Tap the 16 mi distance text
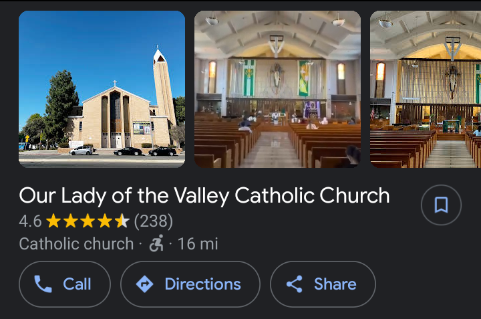The height and width of the screenshot is (319, 481). point(198,244)
